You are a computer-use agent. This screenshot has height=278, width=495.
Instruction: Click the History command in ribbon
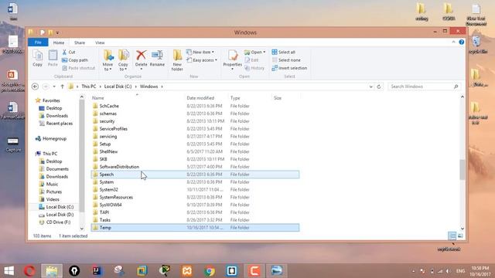coord(254,68)
